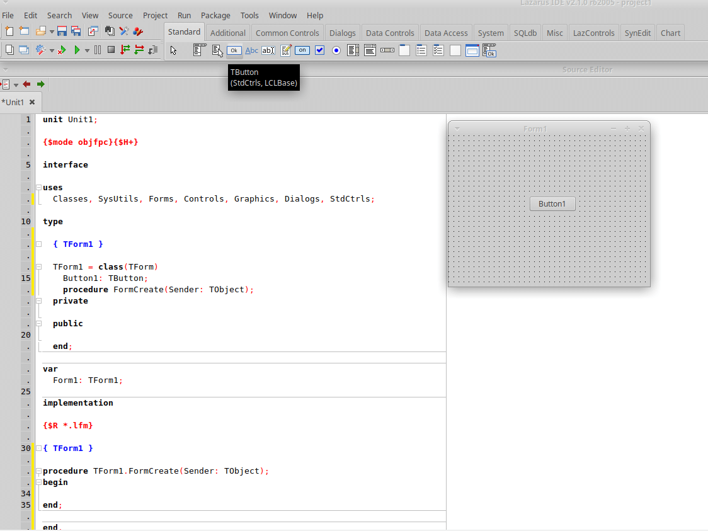Image resolution: width=708 pixels, height=531 pixels.
Task: Pick the TLabel component from the palette
Action: [251, 50]
